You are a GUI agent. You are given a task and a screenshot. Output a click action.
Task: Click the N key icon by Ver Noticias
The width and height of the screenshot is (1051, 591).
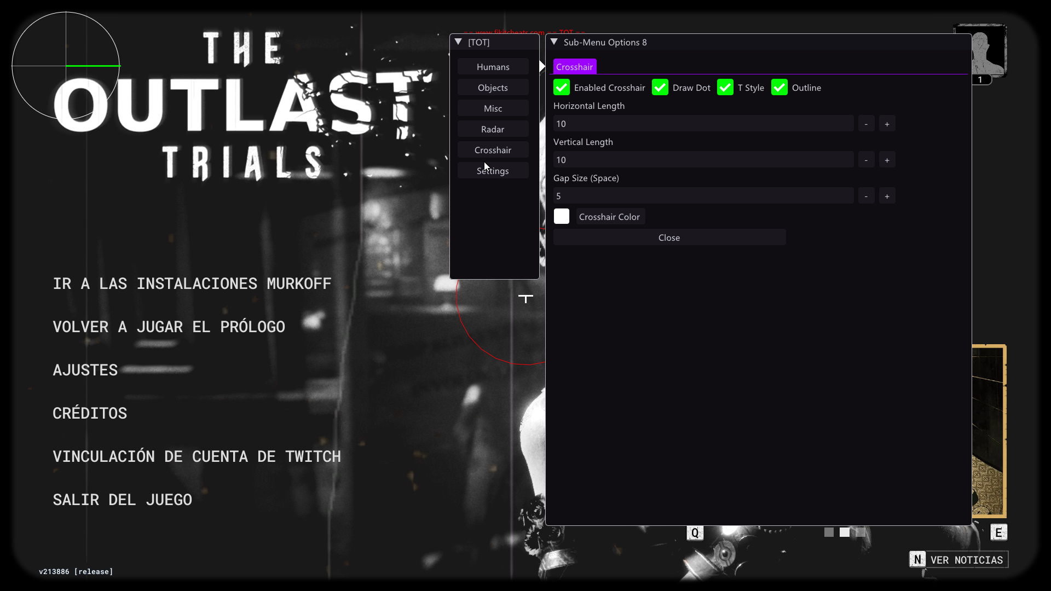[918, 559]
